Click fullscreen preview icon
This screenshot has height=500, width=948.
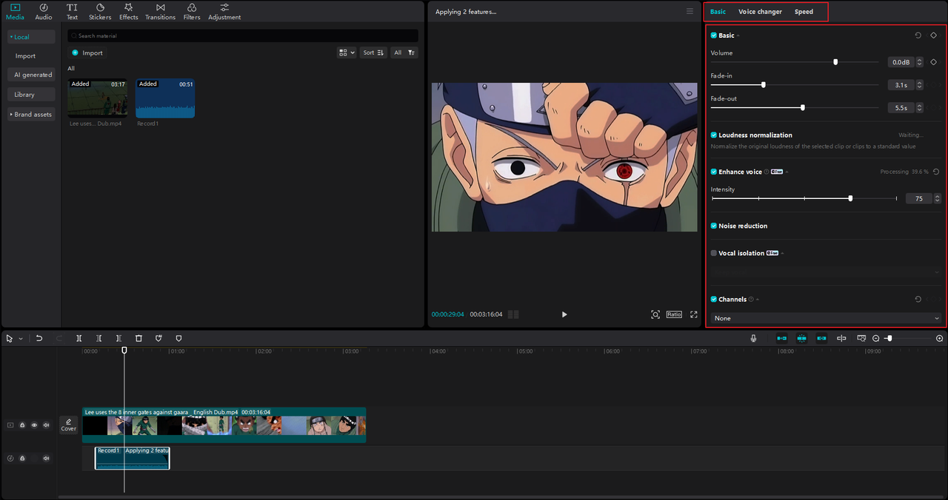(x=694, y=314)
